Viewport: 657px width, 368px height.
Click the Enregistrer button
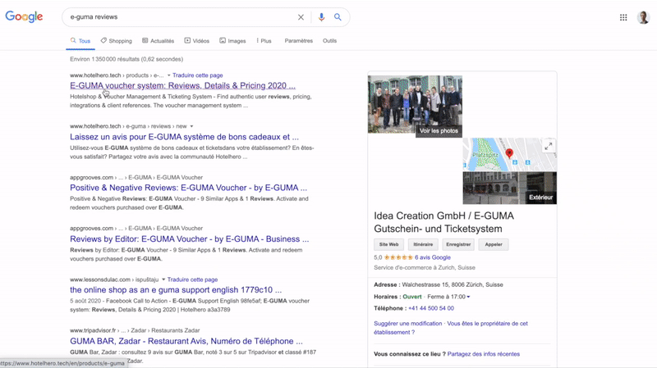click(458, 244)
